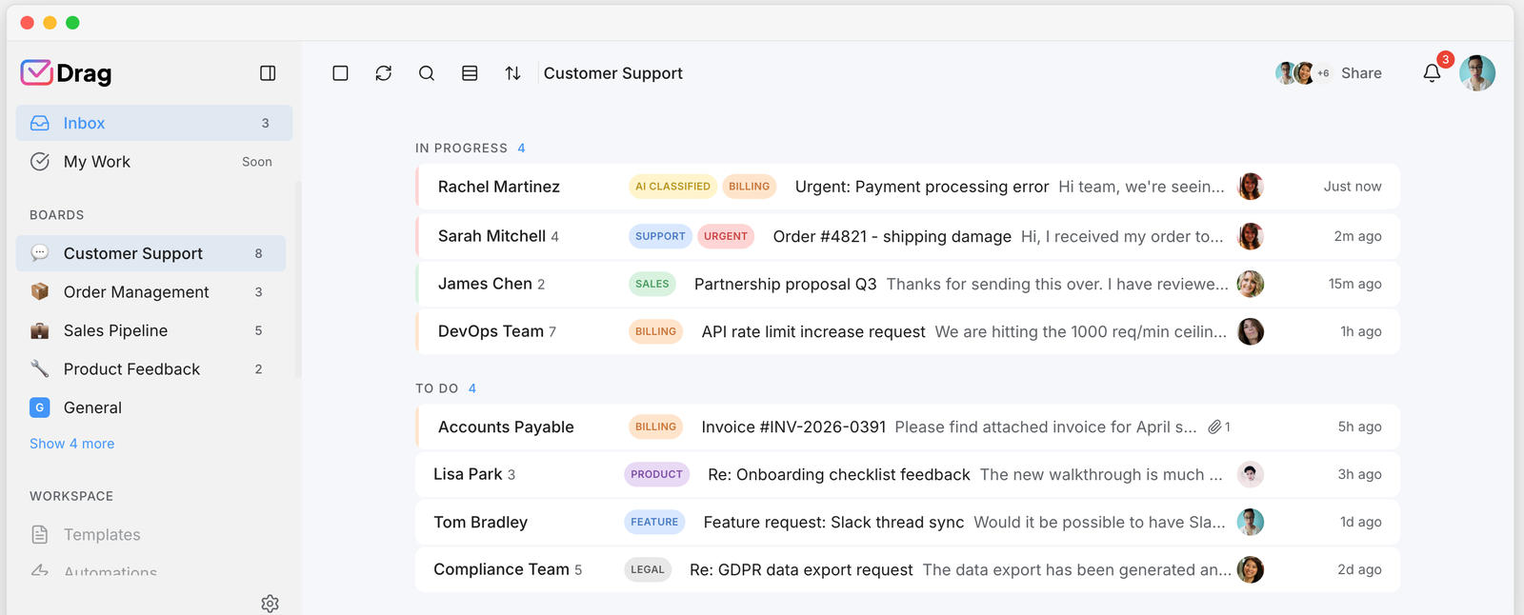Select the Sales Pipeline board

(x=150, y=330)
